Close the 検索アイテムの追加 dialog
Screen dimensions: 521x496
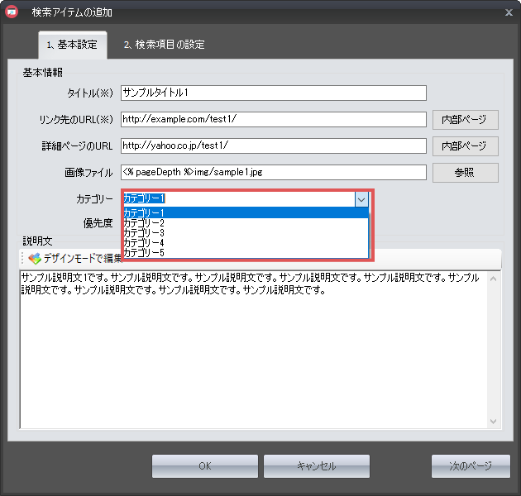point(508,12)
